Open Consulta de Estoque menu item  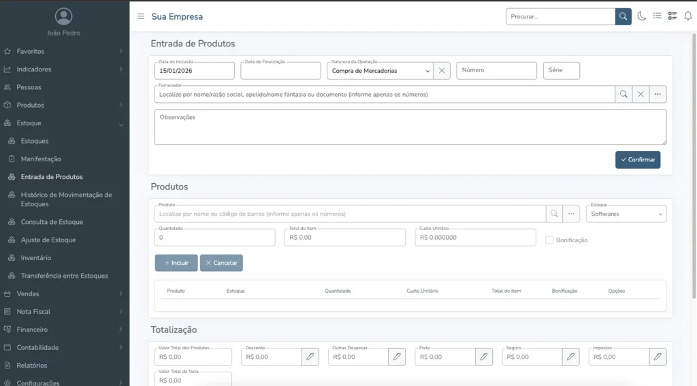point(52,222)
